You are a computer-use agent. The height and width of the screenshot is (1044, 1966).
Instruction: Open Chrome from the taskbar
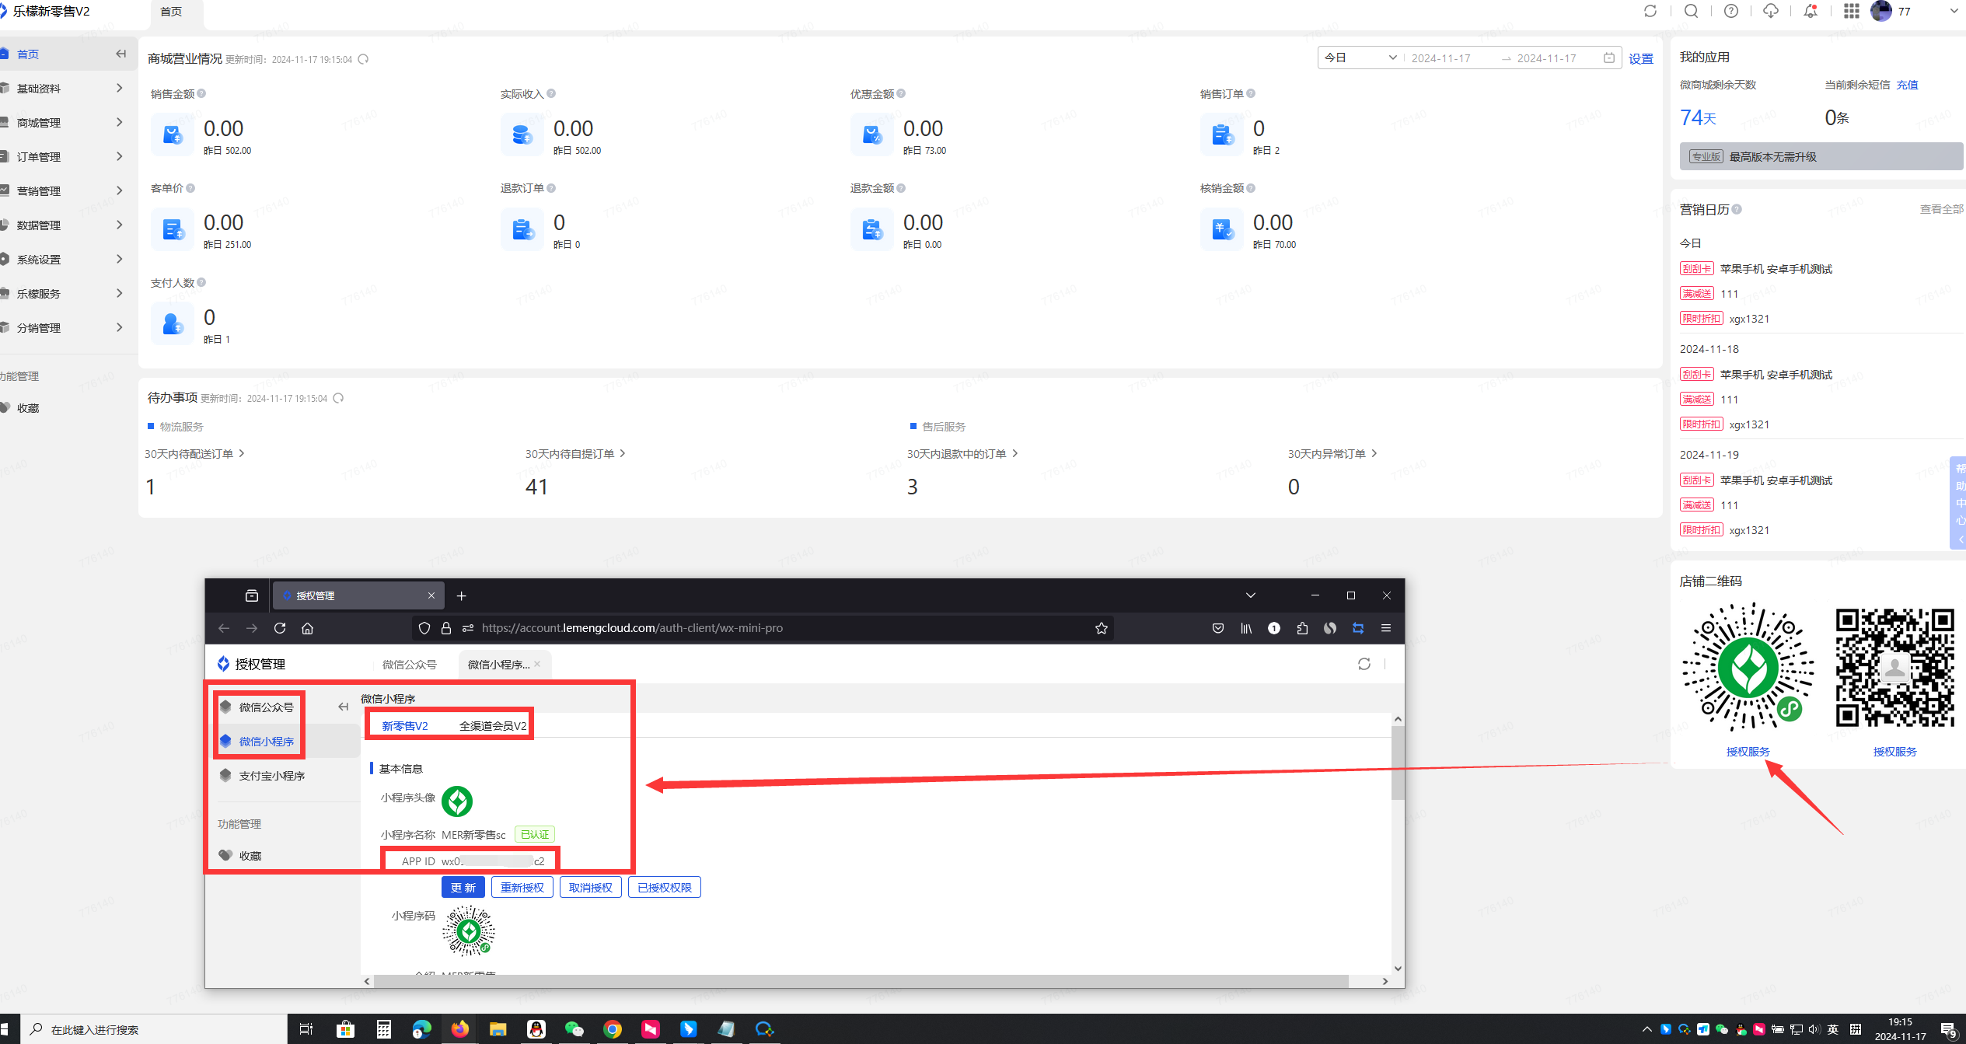pos(613,1029)
